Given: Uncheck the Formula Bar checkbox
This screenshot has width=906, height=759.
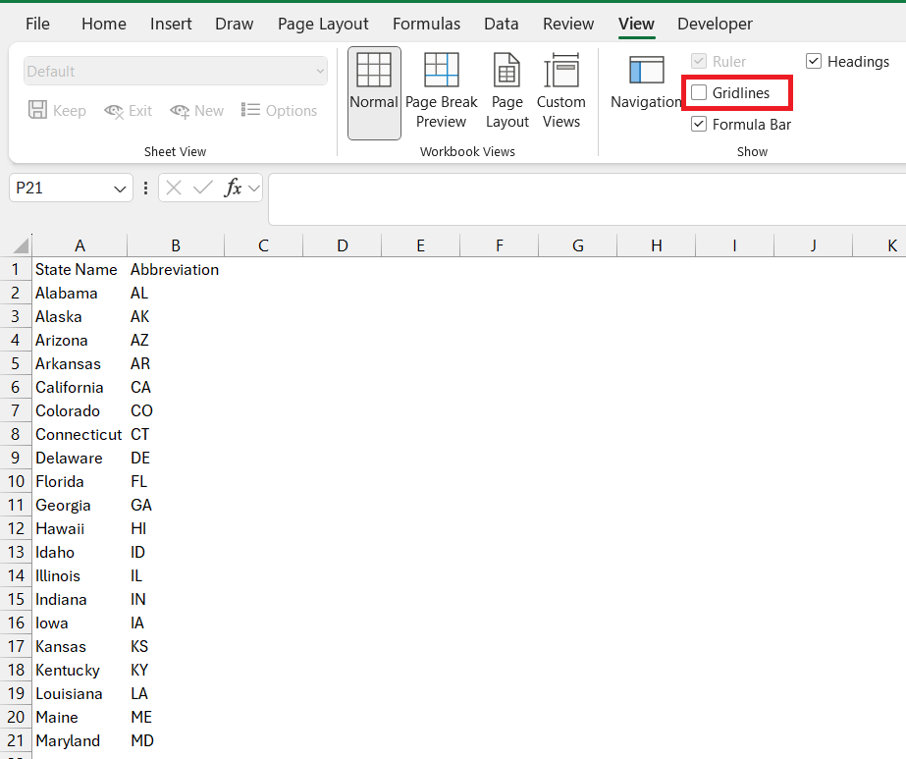Looking at the screenshot, I should pyautogui.click(x=699, y=124).
